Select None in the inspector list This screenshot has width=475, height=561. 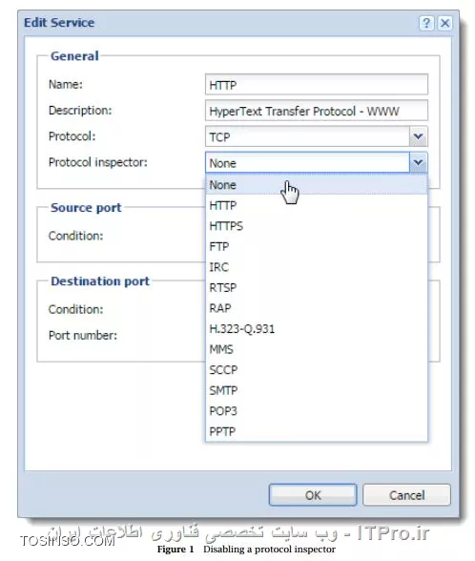pos(317,185)
